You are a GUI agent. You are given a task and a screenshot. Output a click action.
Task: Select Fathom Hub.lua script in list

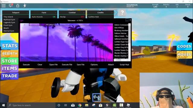pos(120,33)
